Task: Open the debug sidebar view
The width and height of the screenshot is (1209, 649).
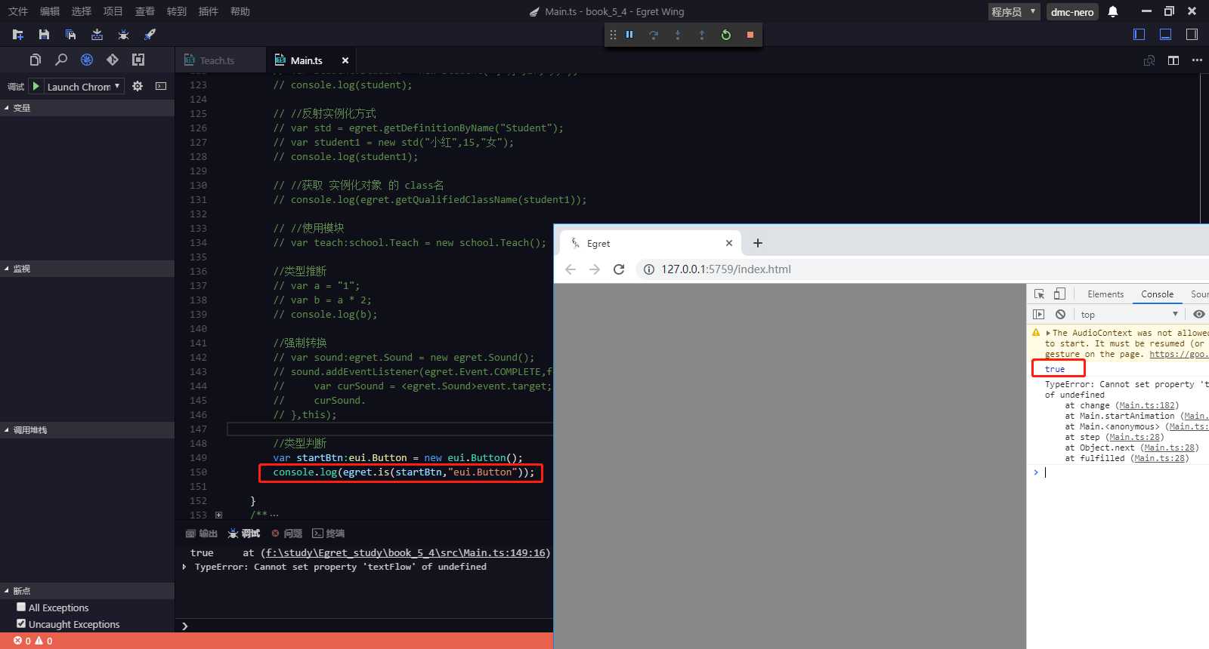Action: [87, 60]
